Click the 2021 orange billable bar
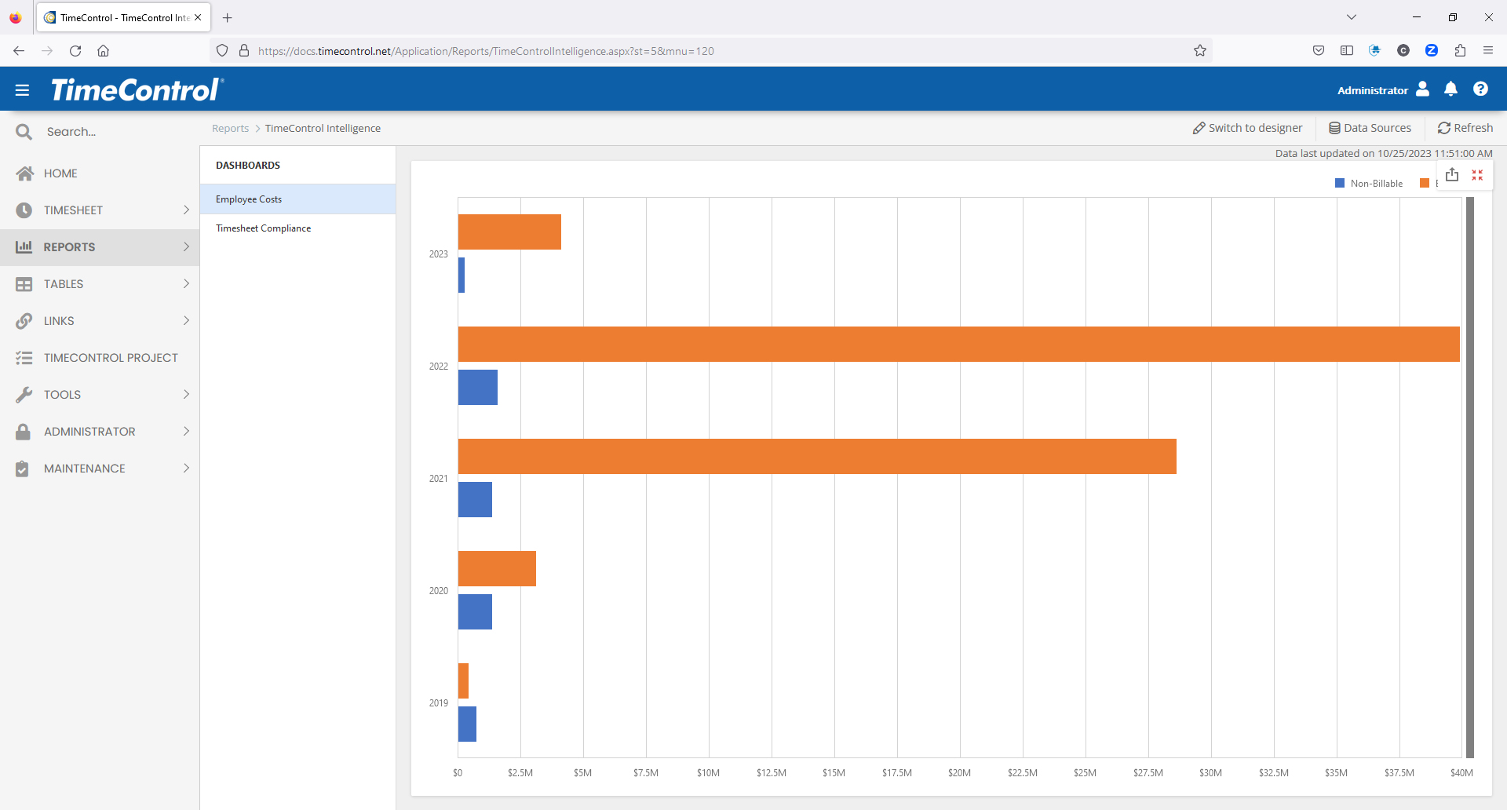 (817, 457)
